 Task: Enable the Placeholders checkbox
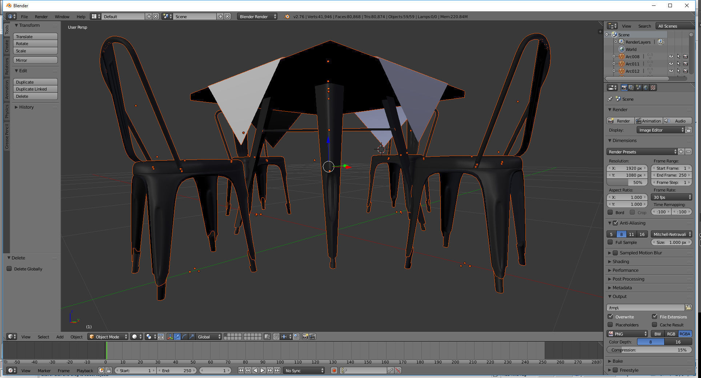(x=610, y=325)
